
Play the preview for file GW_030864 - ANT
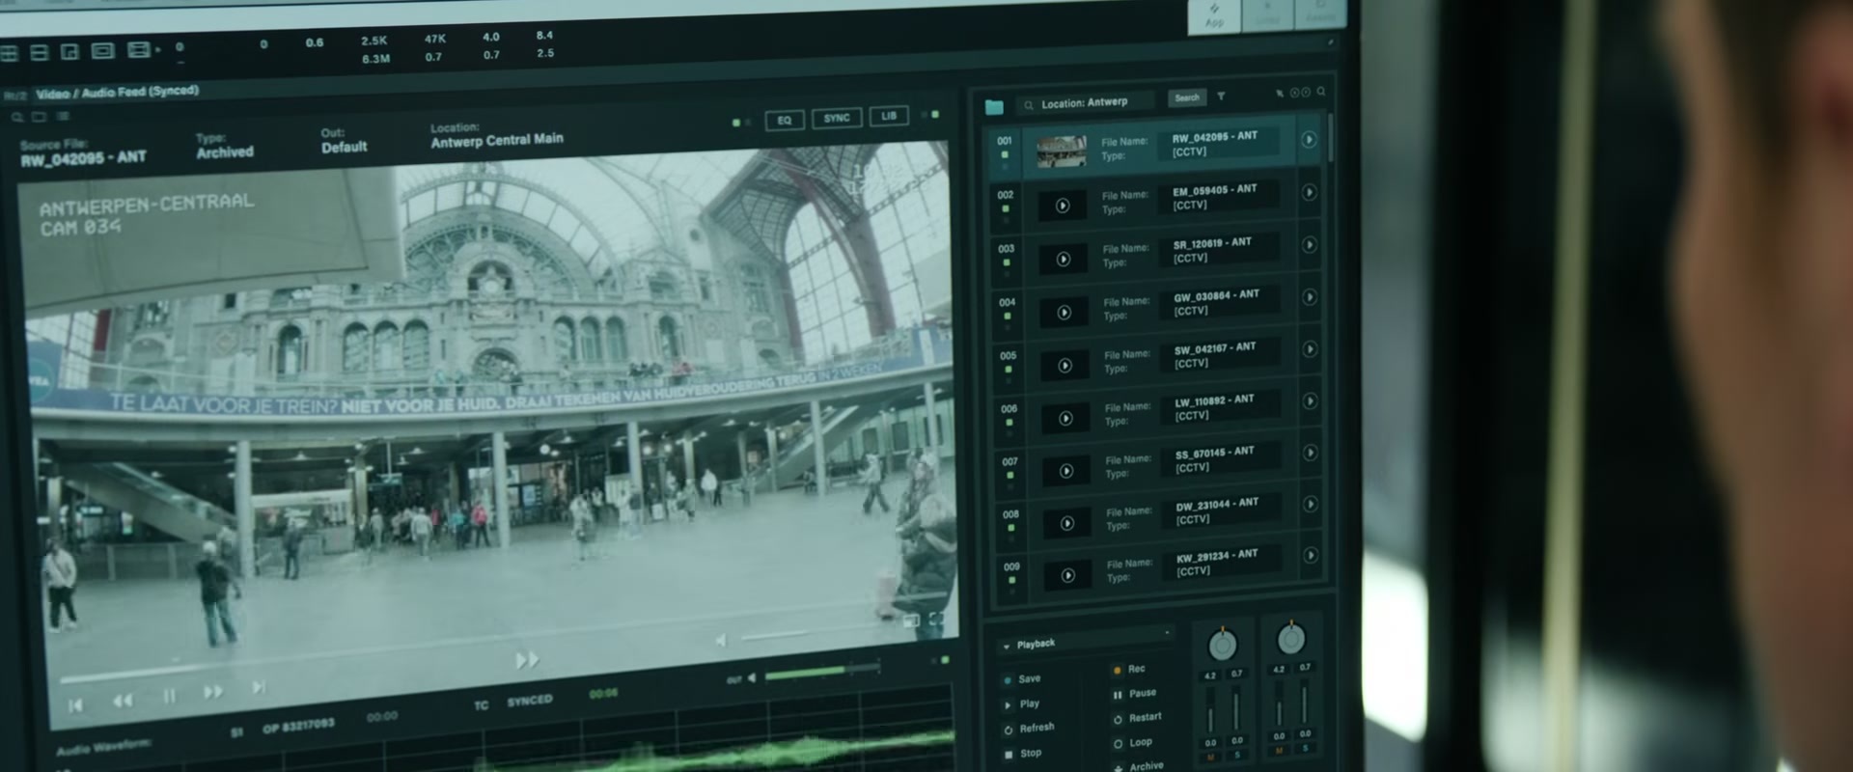tap(1064, 313)
